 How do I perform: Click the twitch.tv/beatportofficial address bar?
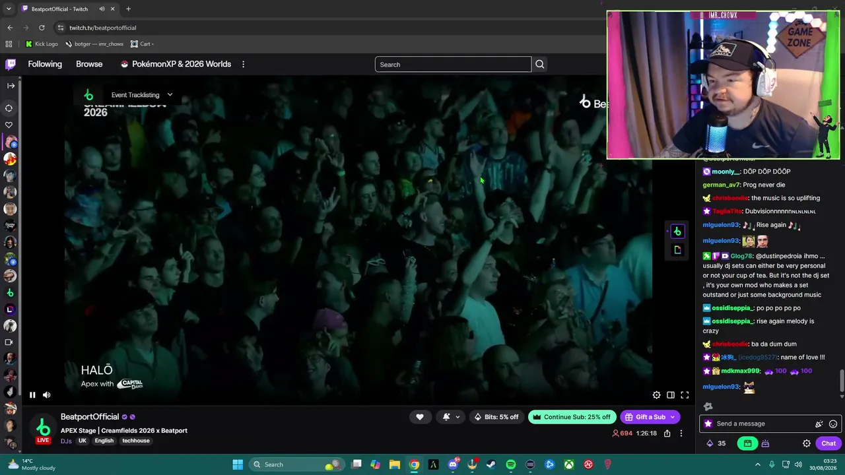point(102,28)
